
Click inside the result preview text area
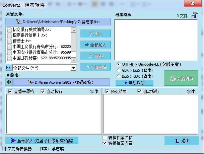point(150,114)
